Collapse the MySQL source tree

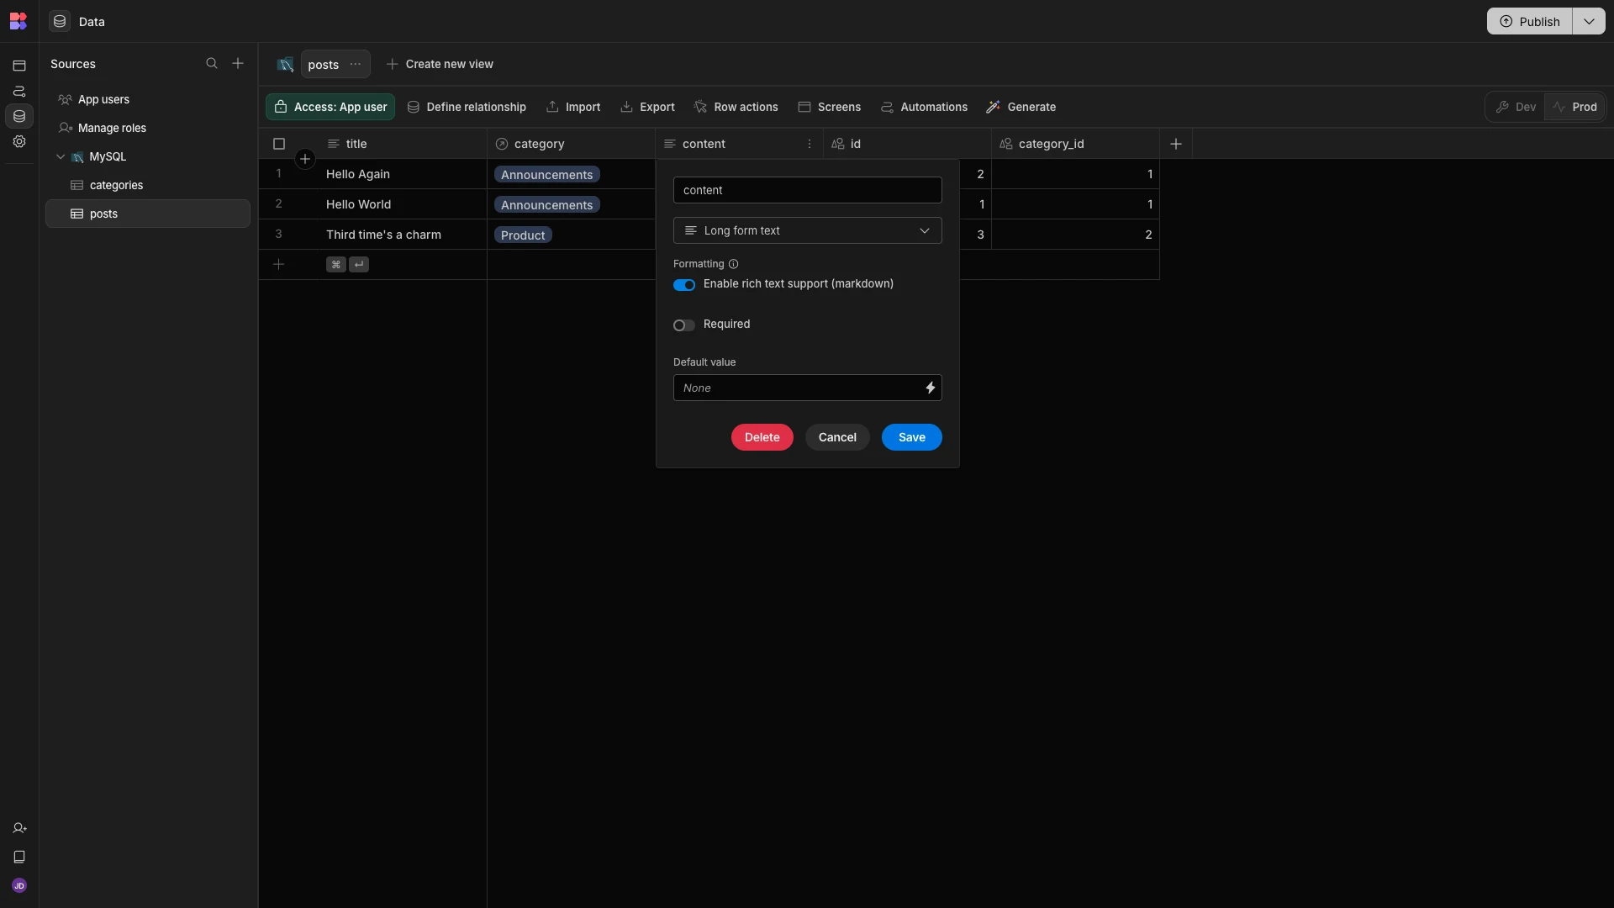[x=61, y=156]
